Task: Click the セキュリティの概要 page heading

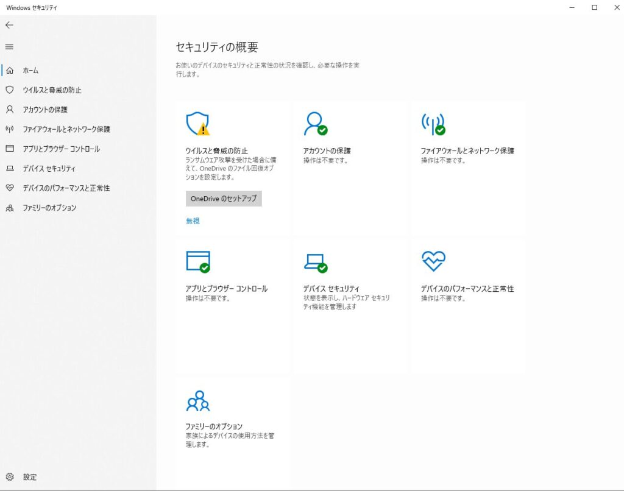Action: pyautogui.click(x=217, y=47)
